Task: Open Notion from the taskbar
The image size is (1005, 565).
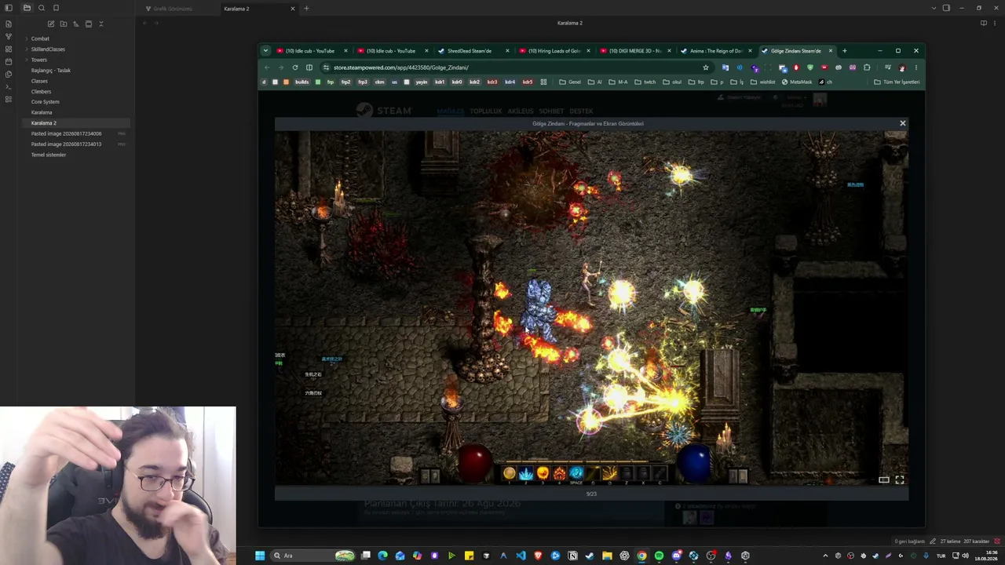Action: [572, 556]
